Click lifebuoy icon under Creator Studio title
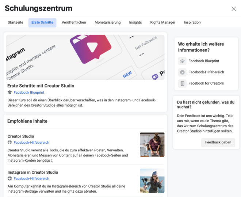The image size is (241, 197). point(9,142)
